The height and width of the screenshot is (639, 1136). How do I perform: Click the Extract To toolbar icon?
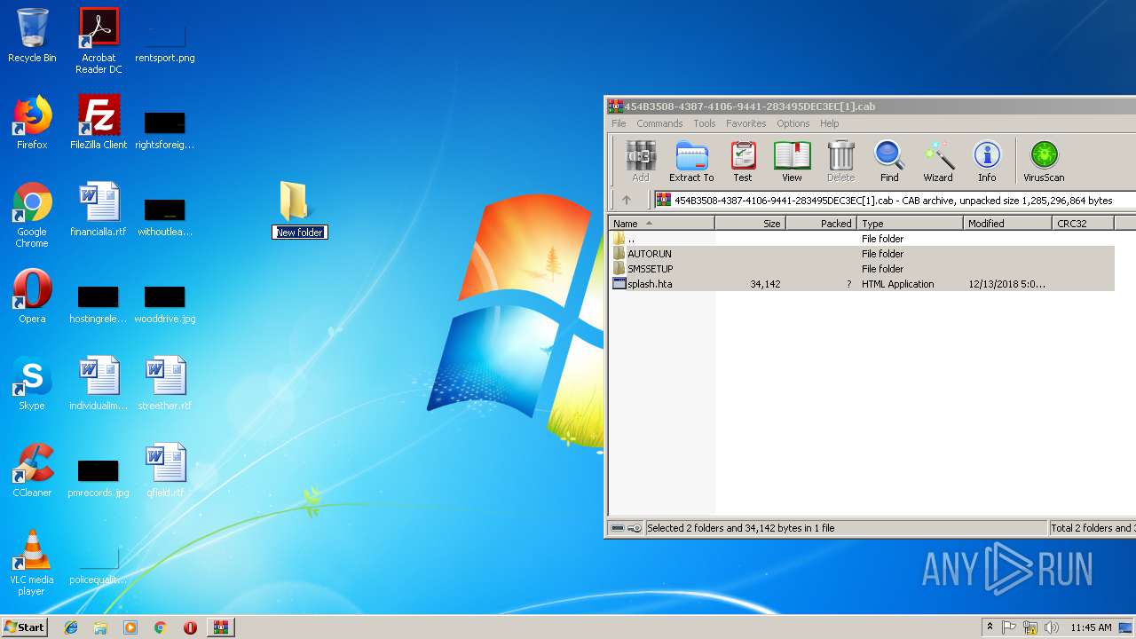691,161
